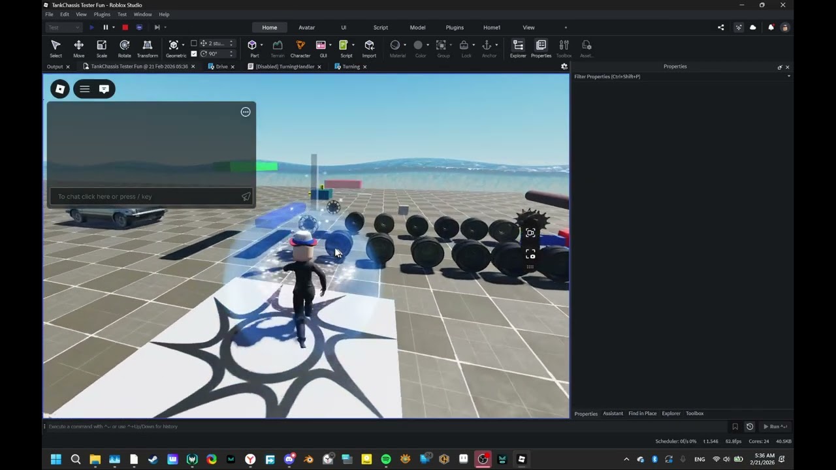This screenshot has height=470, width=836.
Task: Switch to the Script ribbon tab
Action: [381, 27]
